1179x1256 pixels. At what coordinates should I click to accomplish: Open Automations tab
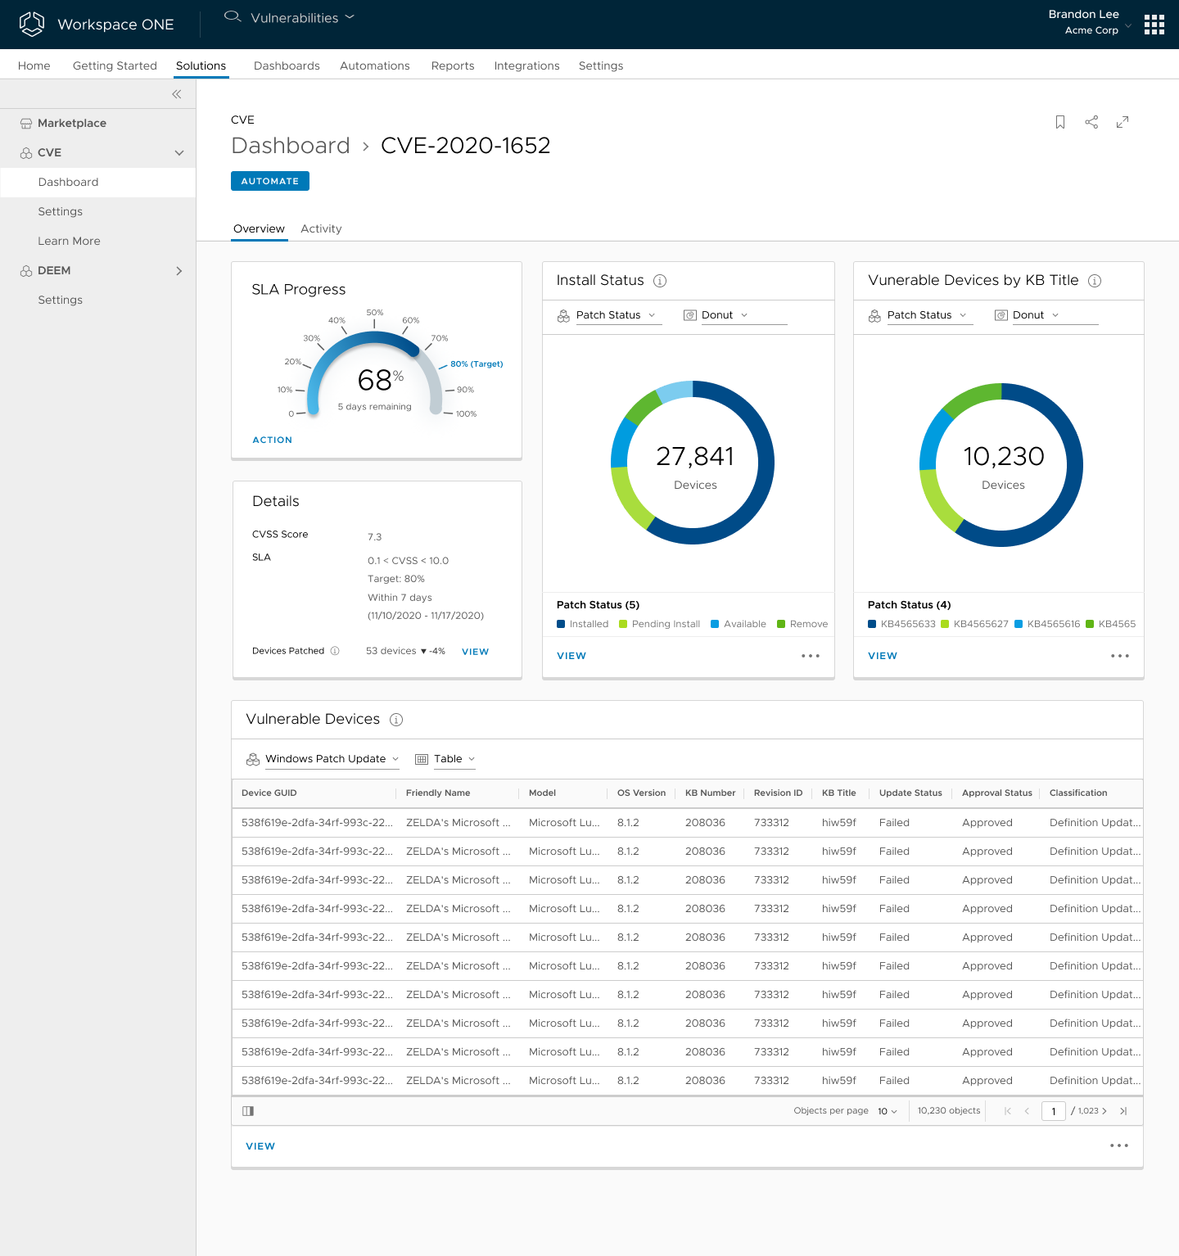point(375,66)
